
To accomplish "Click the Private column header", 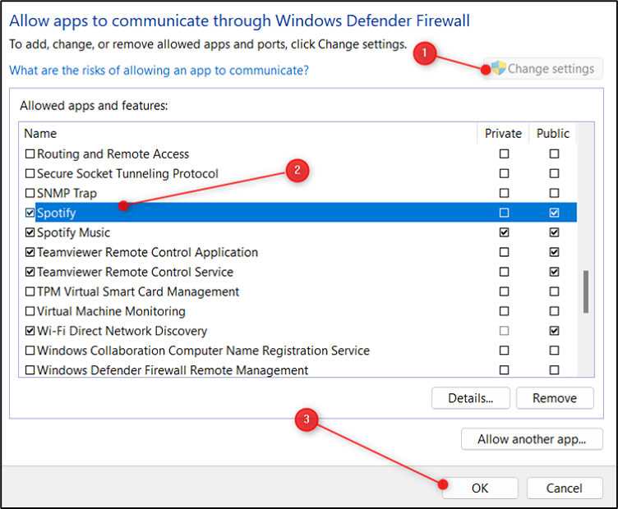I will 503,134.
